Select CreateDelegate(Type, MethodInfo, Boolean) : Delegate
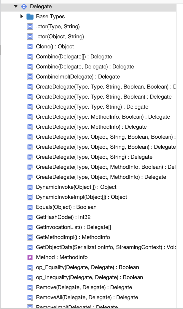The height and width of the screenshot is (309, 183). 103,117
